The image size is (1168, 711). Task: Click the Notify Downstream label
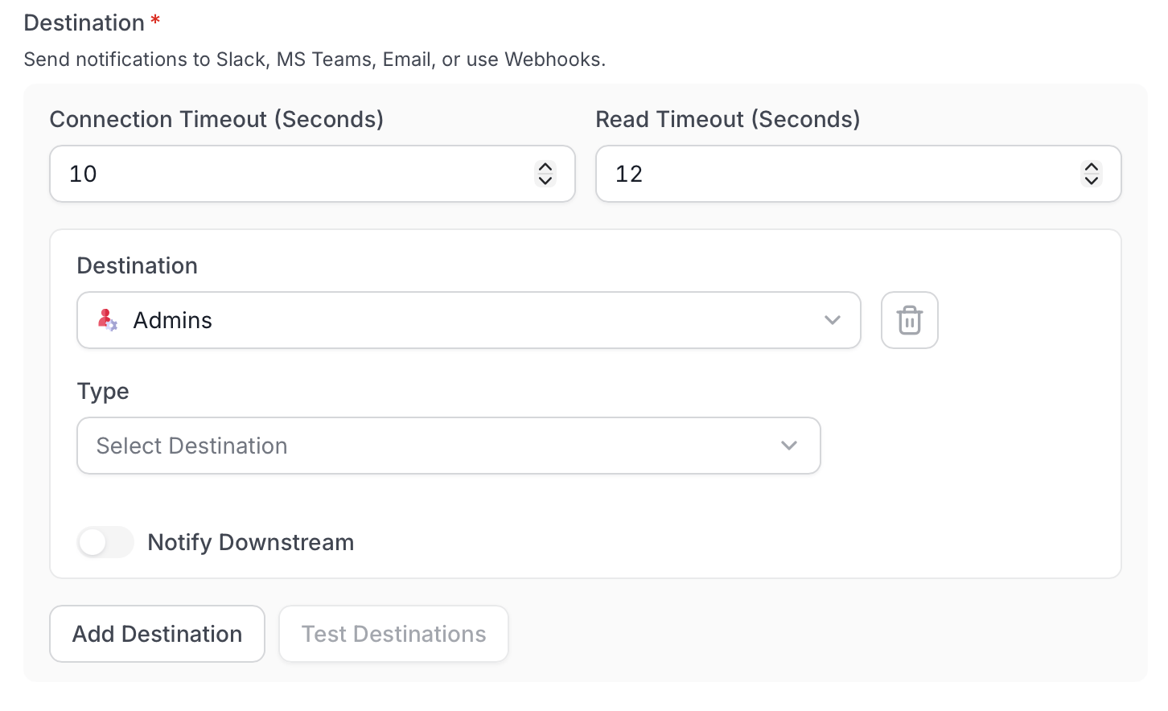[251, 542]
